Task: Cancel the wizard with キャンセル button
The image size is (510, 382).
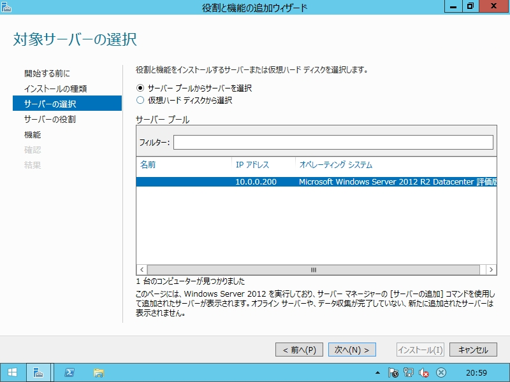Action: coord(473,350)
